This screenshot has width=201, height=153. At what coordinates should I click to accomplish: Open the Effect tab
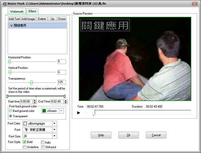tap(32, 11)
